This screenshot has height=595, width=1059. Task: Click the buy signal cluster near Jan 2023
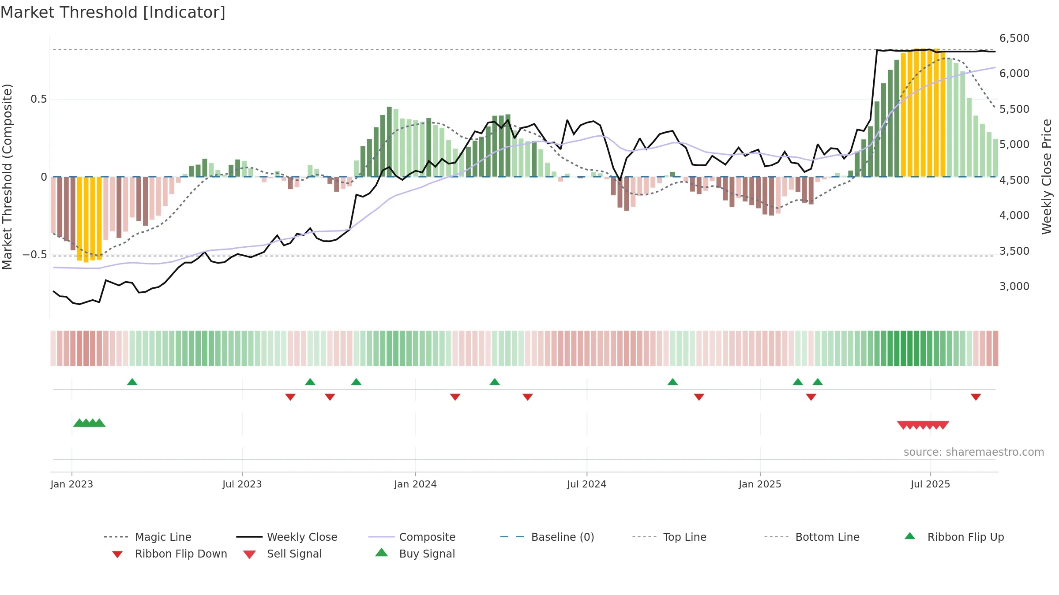pyautogui.click(x=89, y=423)
